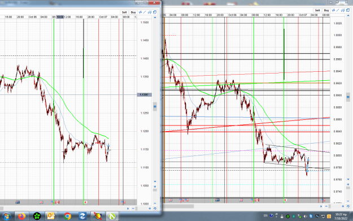353x221 pixels.
Task: Click Australia flag event marker on left chart
Action: pyautogui.click(x=18, y=202)
